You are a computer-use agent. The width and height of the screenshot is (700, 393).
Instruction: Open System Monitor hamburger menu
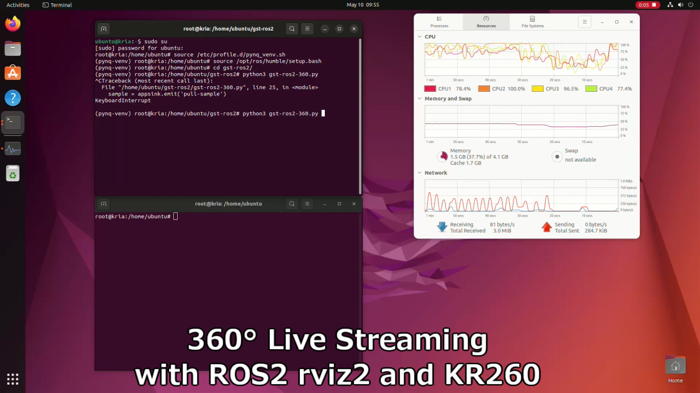coord(585,22)
